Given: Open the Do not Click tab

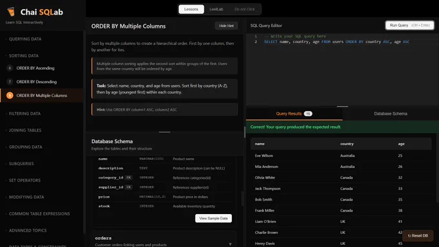Looking at the screenshot, I should click(x=245, y=9).
